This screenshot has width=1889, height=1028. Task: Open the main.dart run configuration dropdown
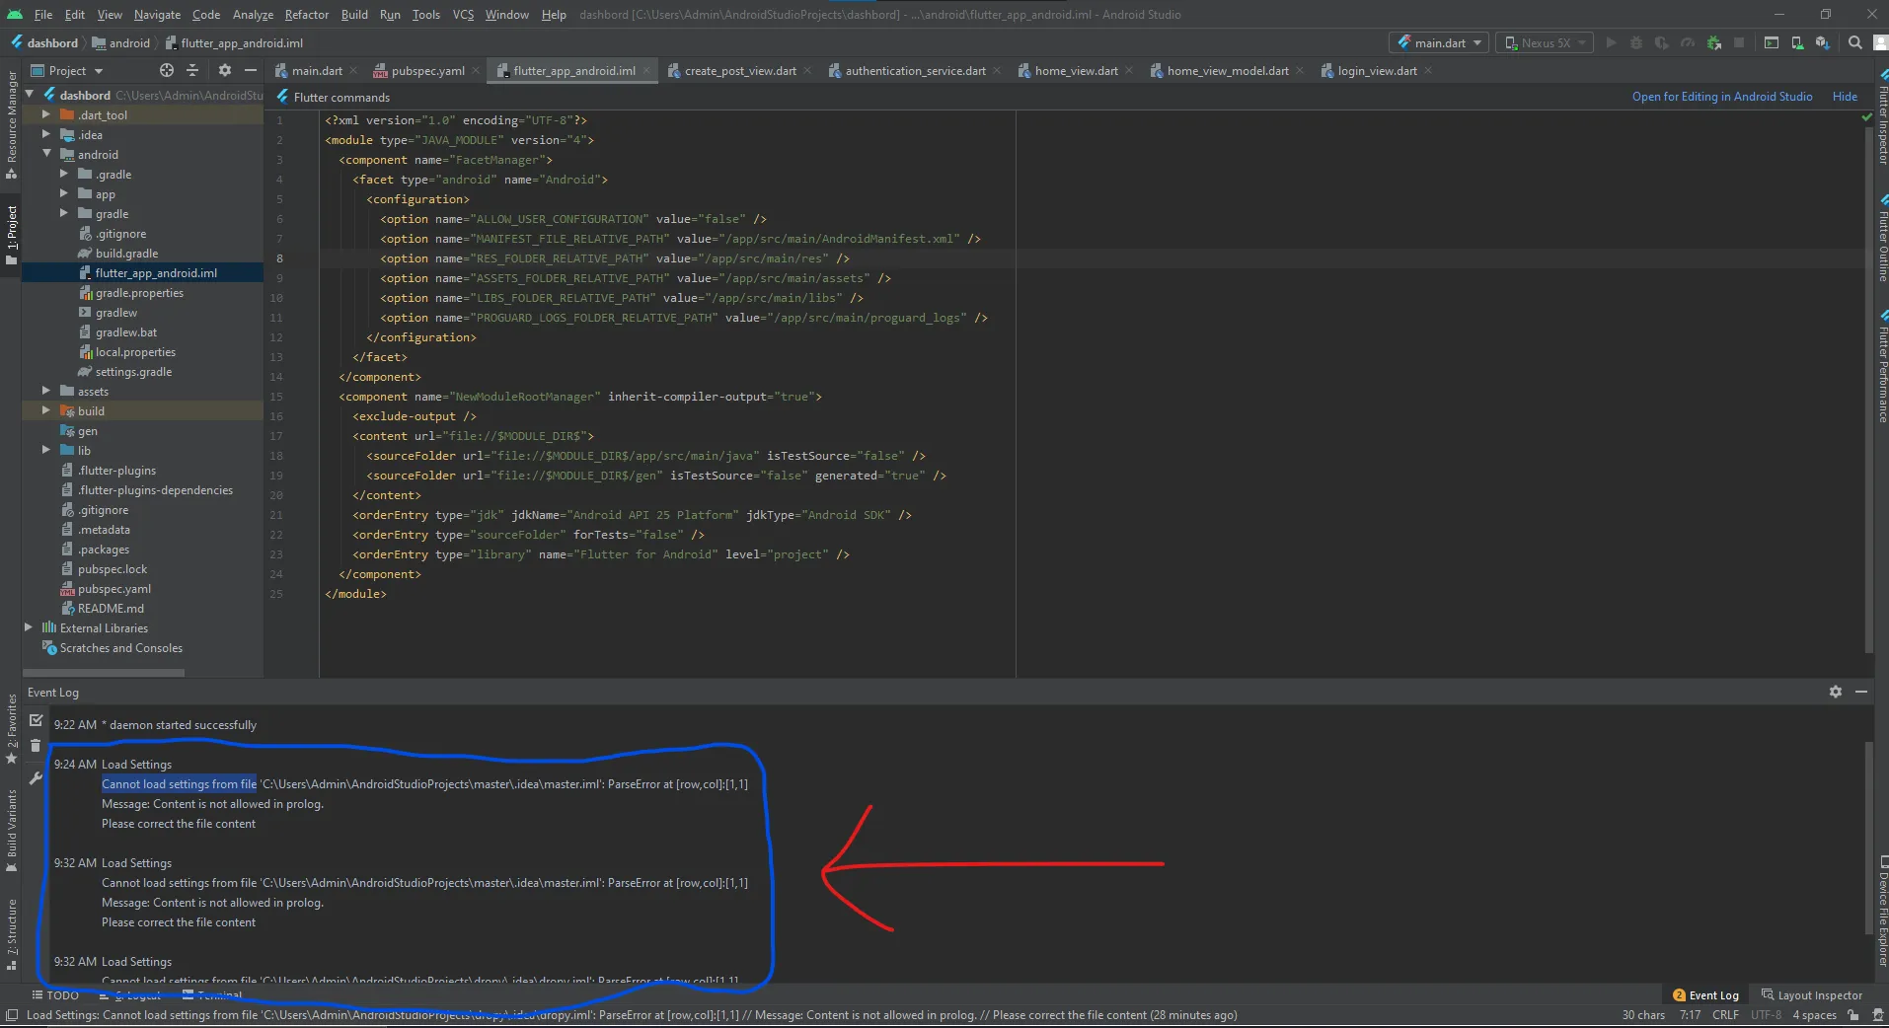click(1440, 43)
